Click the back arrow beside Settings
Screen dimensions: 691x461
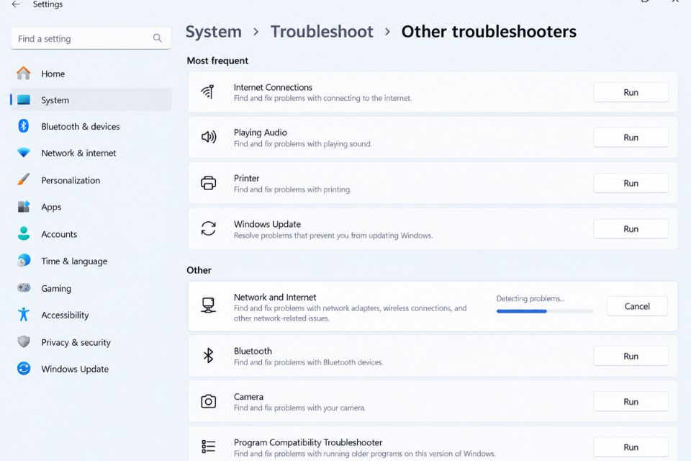(16, 4)
